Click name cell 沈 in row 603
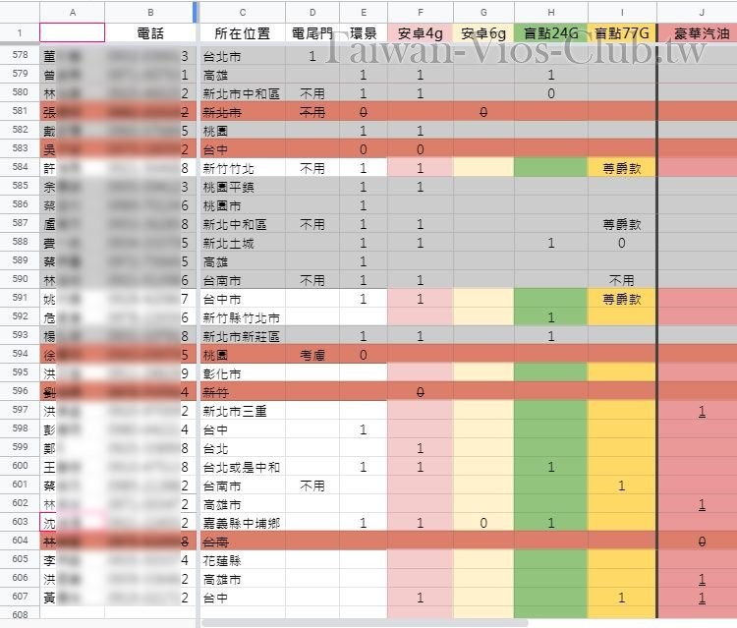This screenshot has width=737, height=628. tap(73, 523)
